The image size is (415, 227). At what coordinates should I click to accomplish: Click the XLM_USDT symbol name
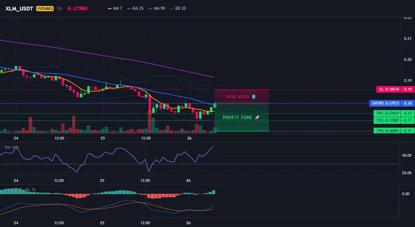tap(19, 8)
